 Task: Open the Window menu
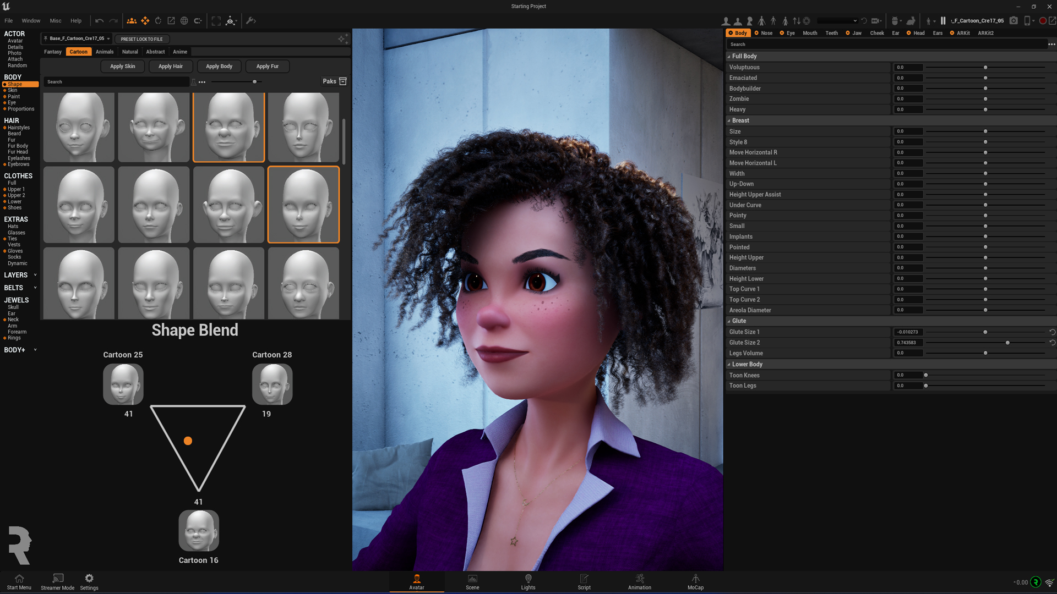click(31, 21)
